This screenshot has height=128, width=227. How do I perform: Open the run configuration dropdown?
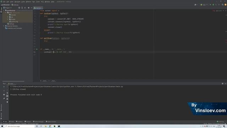click(x=204, y=5)
